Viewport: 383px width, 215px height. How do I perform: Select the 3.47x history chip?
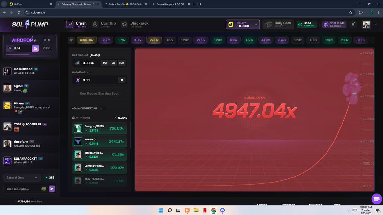[282, 40]
